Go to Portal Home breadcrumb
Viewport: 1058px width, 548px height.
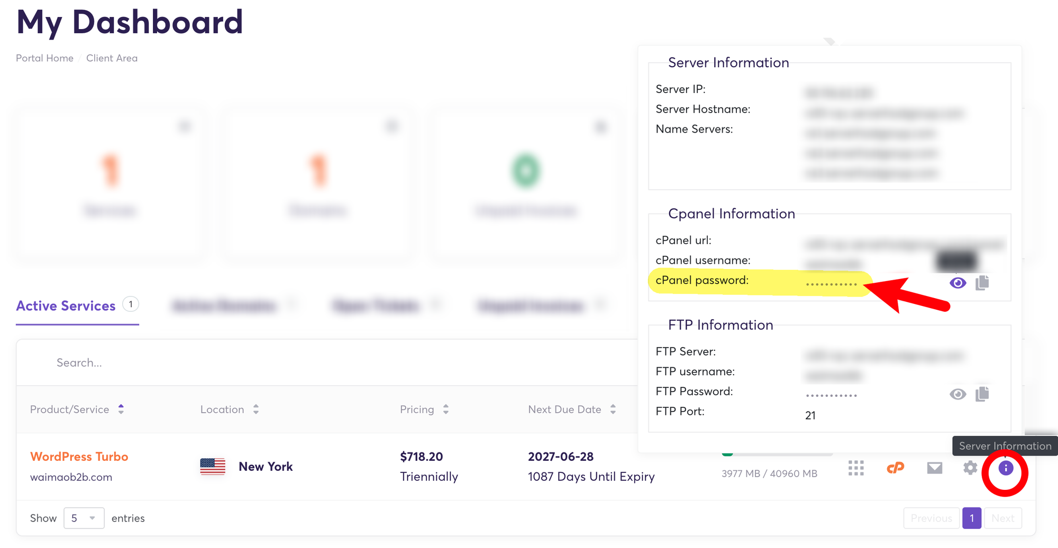tap(44, 58)
